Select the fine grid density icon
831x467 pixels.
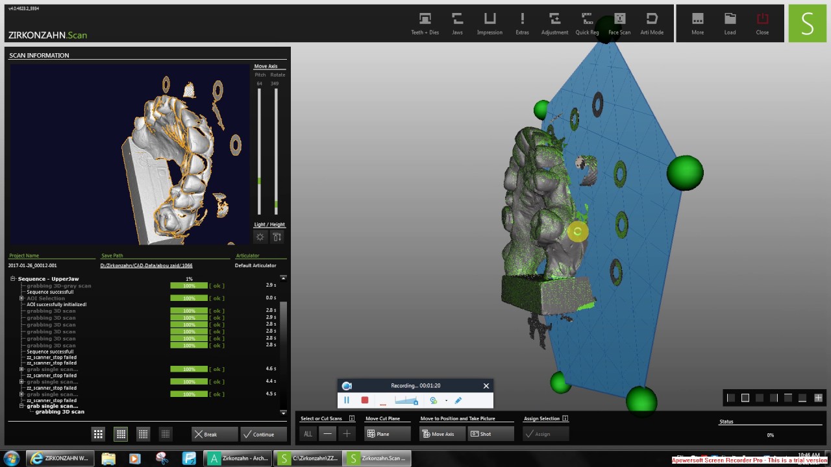[x=143, y=434]
